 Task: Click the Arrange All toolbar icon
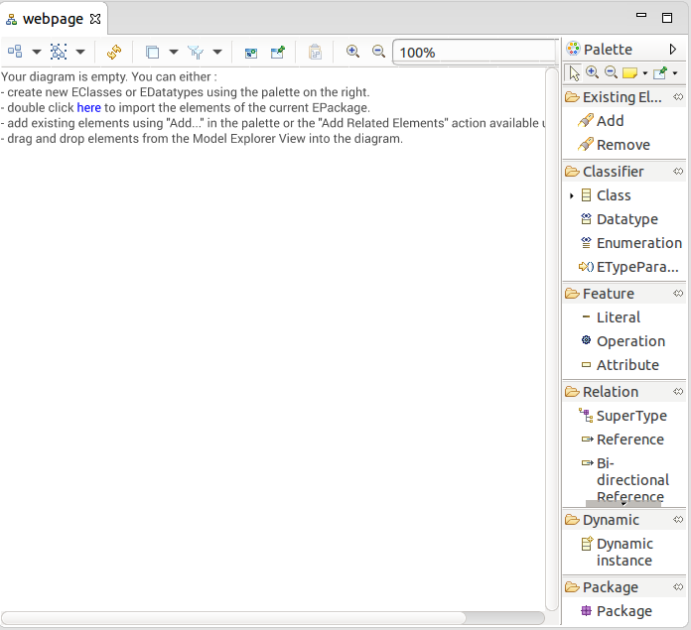tap(15, 52)
